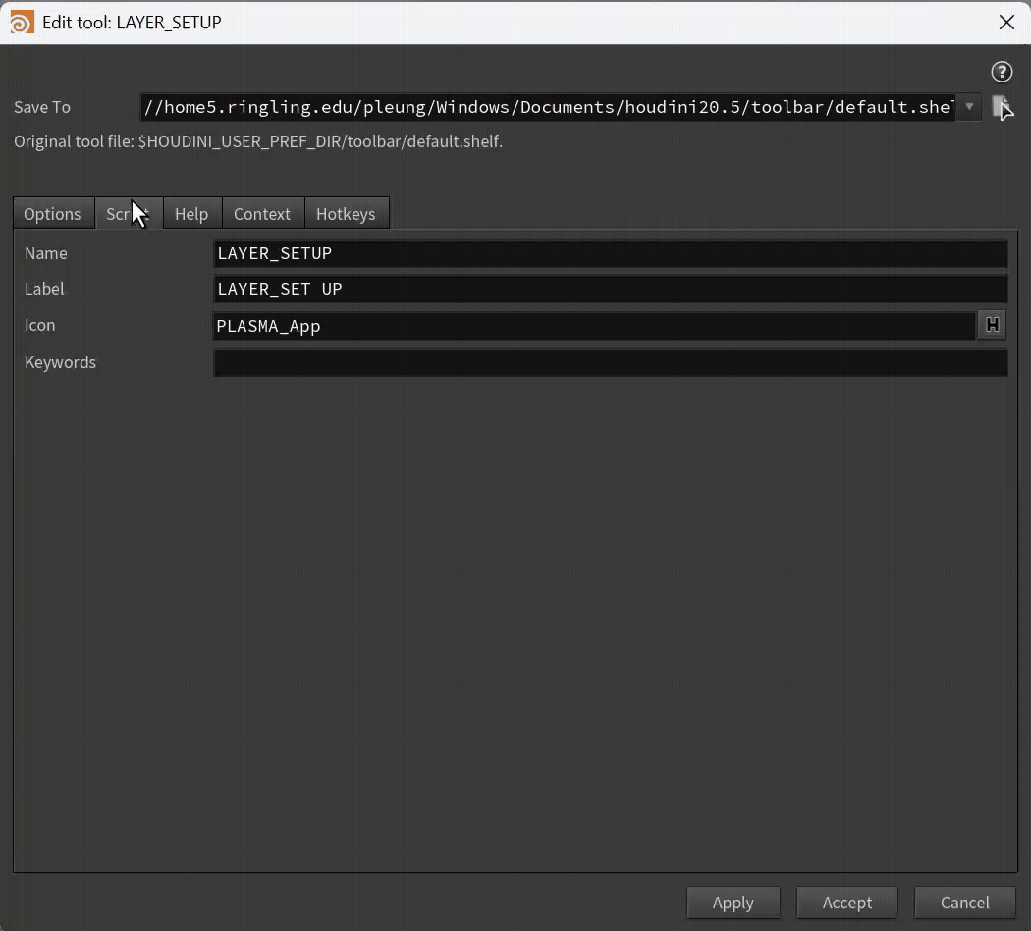Click the Houdini logo in title bar
The width and height of the screenshot is (1031, 931).
pos(22,23)
